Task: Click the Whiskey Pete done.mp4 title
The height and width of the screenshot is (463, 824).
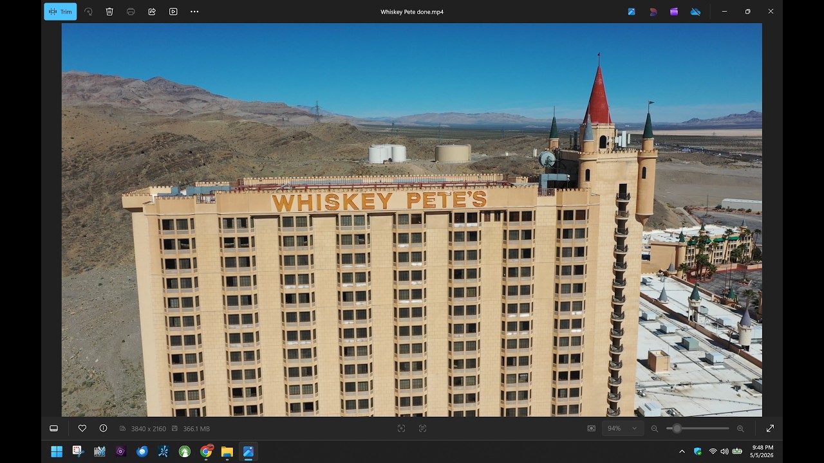Action: [412, 12]
